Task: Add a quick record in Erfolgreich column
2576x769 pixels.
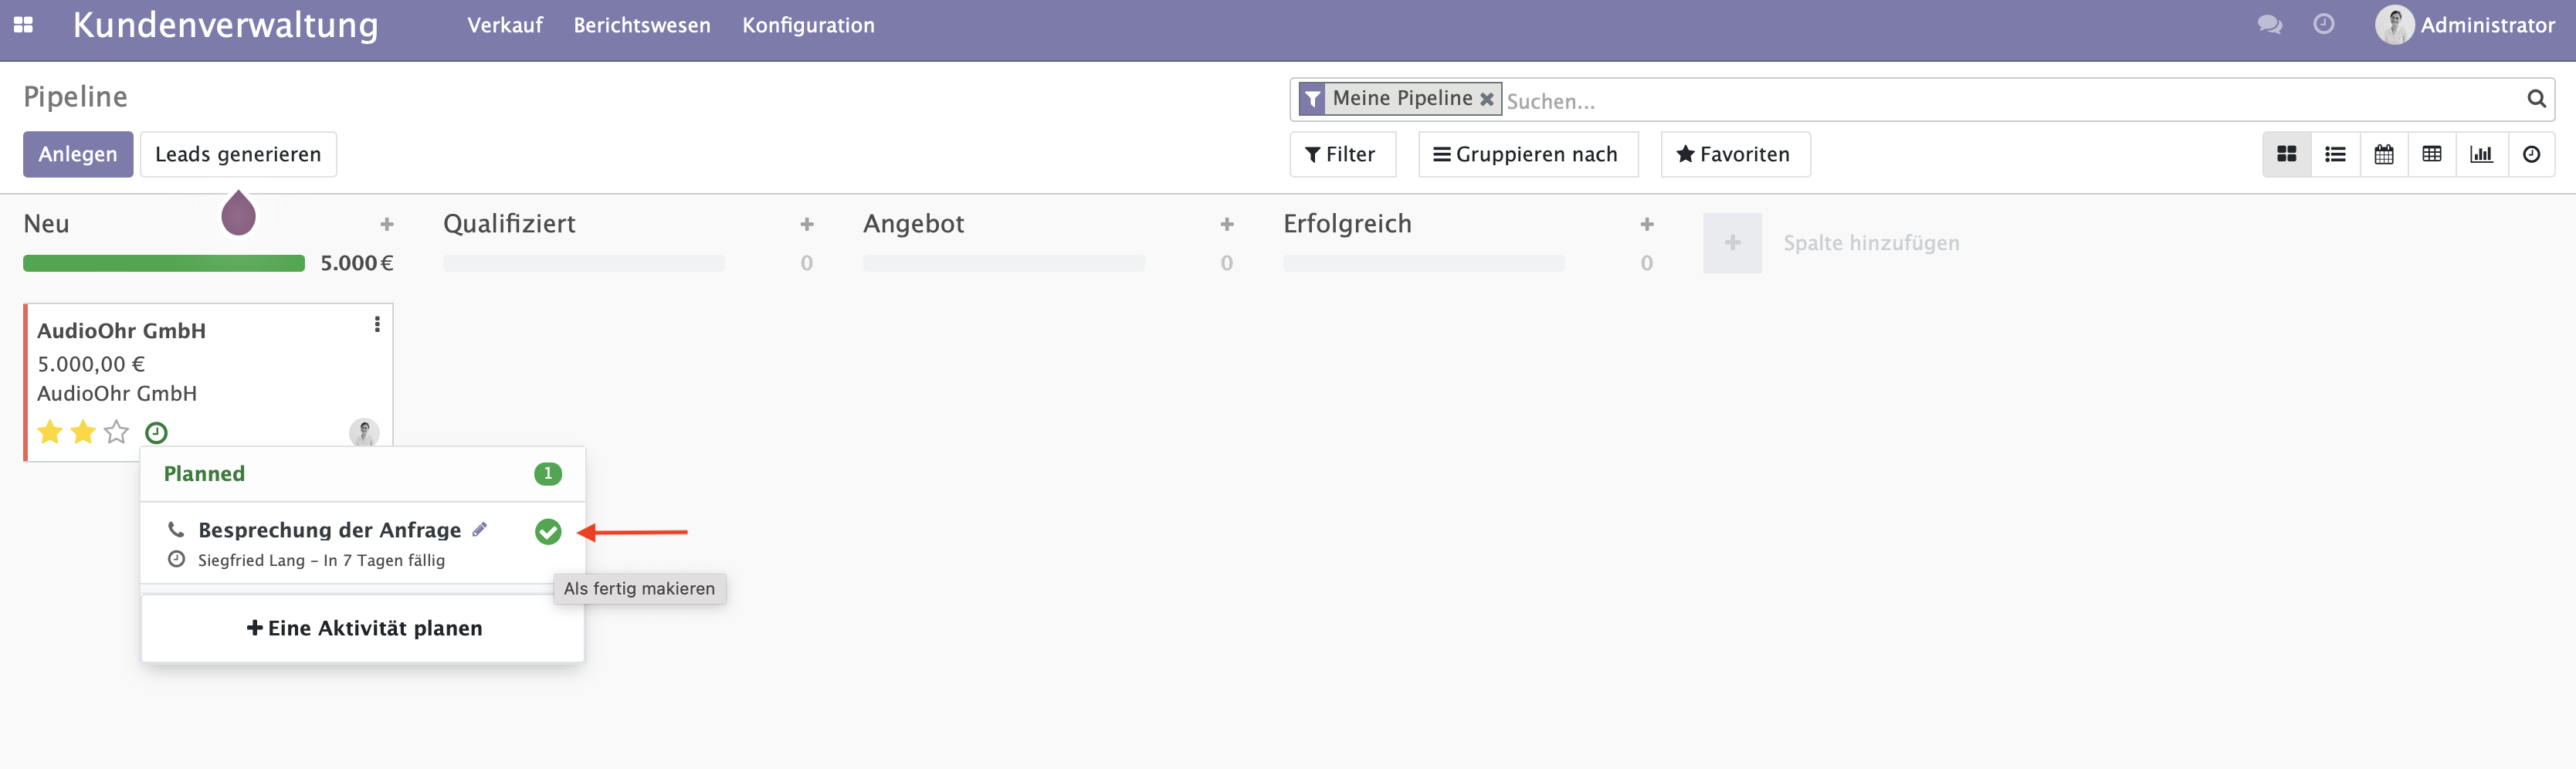Action: coord(1647,224)
